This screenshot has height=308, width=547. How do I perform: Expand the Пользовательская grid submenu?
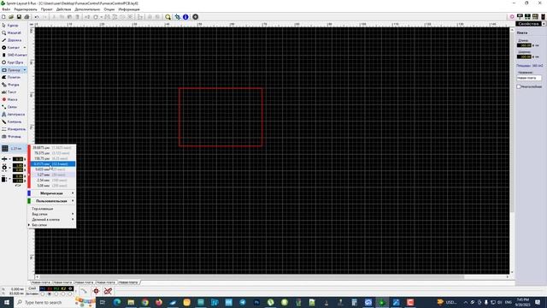pos(51,201)
